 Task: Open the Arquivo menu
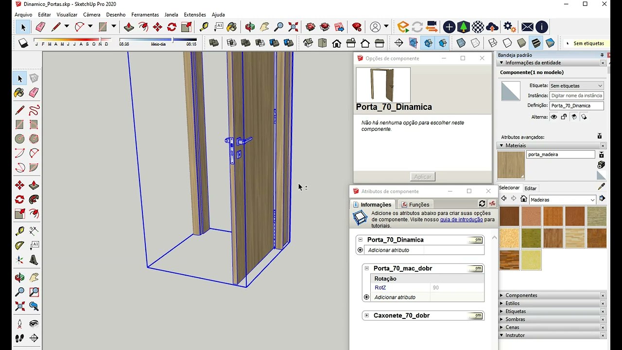pyautogui.click(x=23, y=15)
